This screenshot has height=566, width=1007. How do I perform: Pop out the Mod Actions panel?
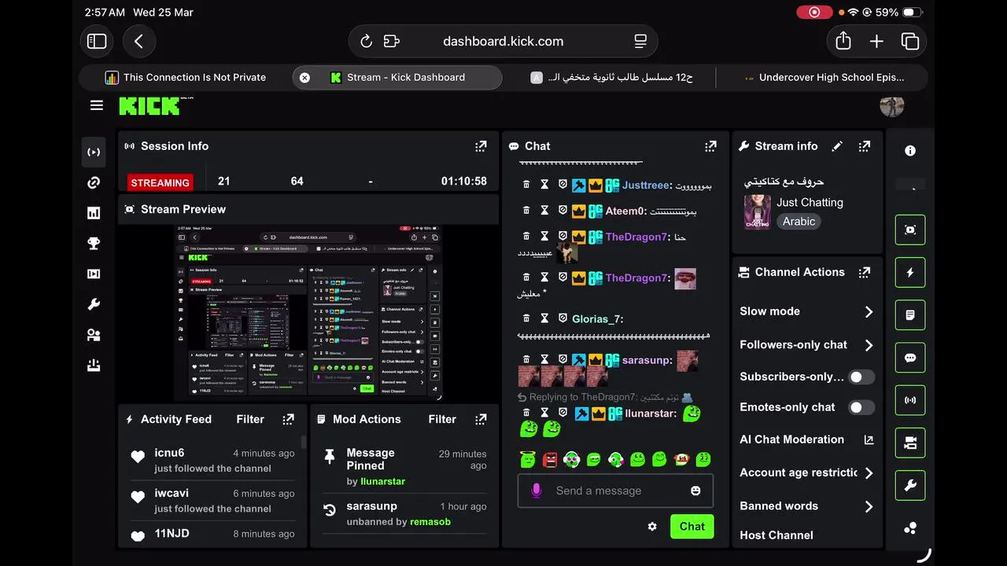coord(481,419)
